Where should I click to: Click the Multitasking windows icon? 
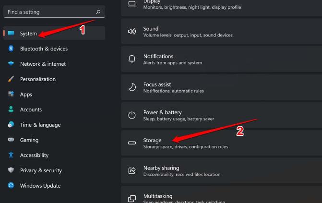[x=132, y=199]
